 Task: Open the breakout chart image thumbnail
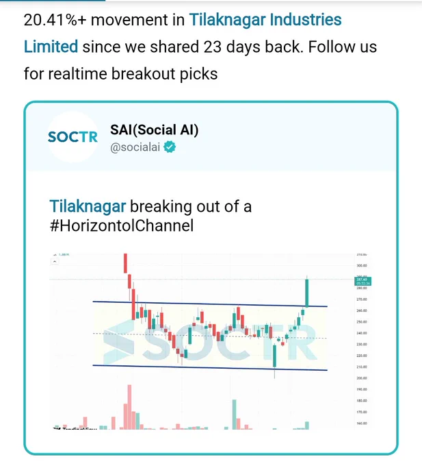pos(211,341)
